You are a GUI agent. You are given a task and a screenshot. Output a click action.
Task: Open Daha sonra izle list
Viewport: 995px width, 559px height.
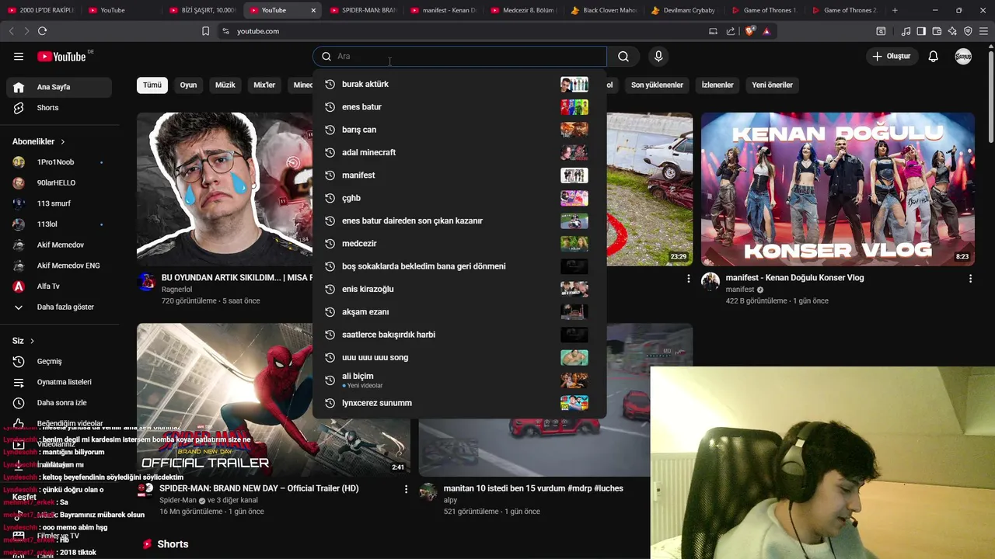click(x=59, y=403)
